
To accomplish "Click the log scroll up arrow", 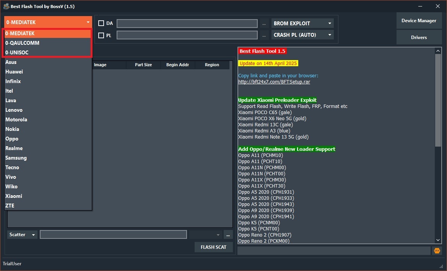I will 438,51.
